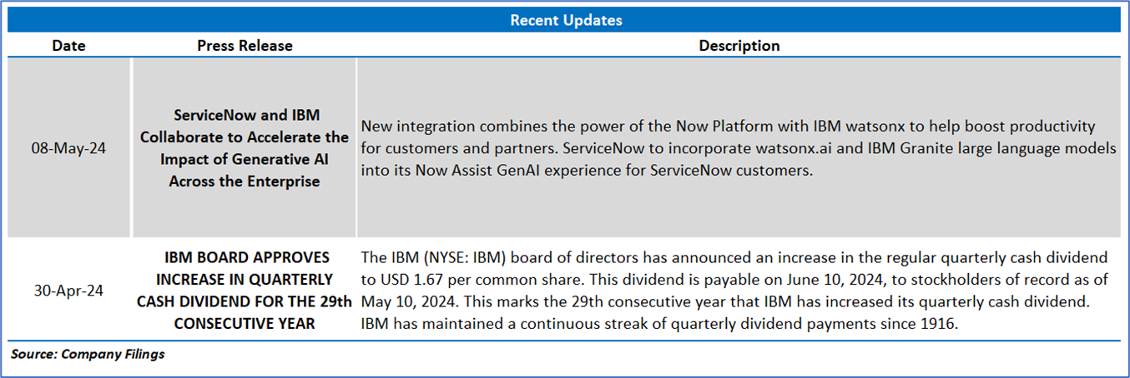The height and width of the screenshot is (378, 1130).
Task: Click the 'CONSECUTIVE YEAR' line of the title
Action: pyautogui.click(x=245, y=324)
